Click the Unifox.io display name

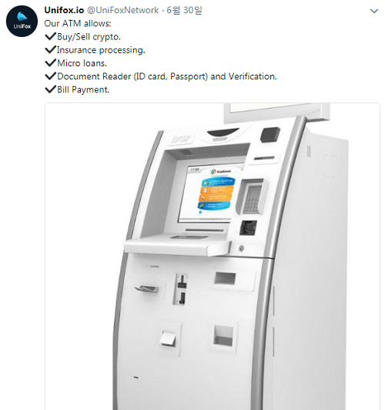(64, 10)
